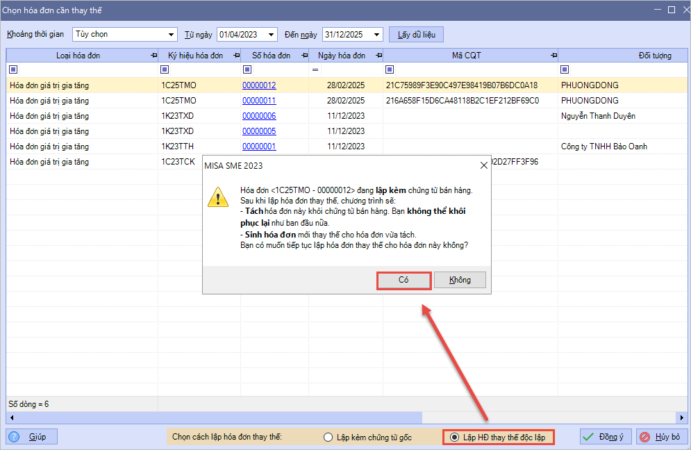Pin the Loại hóa đơn column header

[x=153, y=56]
